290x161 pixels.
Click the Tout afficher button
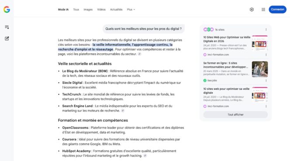(235, 115)
